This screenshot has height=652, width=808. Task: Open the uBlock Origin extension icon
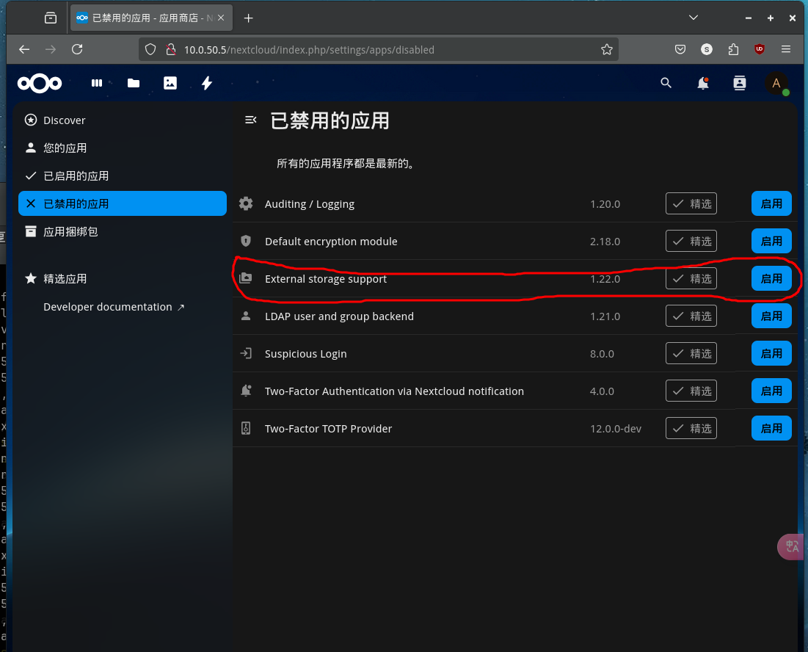pyautogui.click(x=759, y=49)
